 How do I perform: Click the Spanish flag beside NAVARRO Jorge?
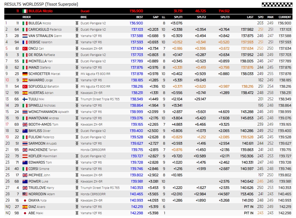25,80
